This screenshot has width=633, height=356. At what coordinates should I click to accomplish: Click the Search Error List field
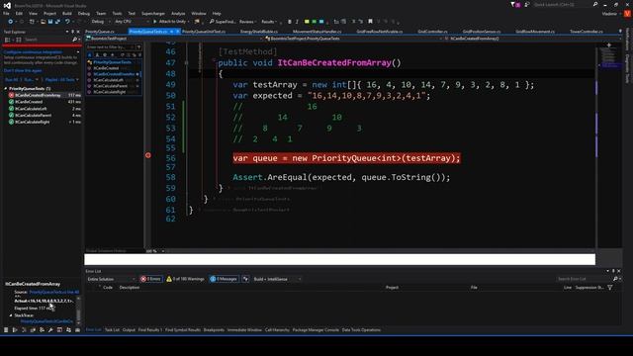[584, 279]
